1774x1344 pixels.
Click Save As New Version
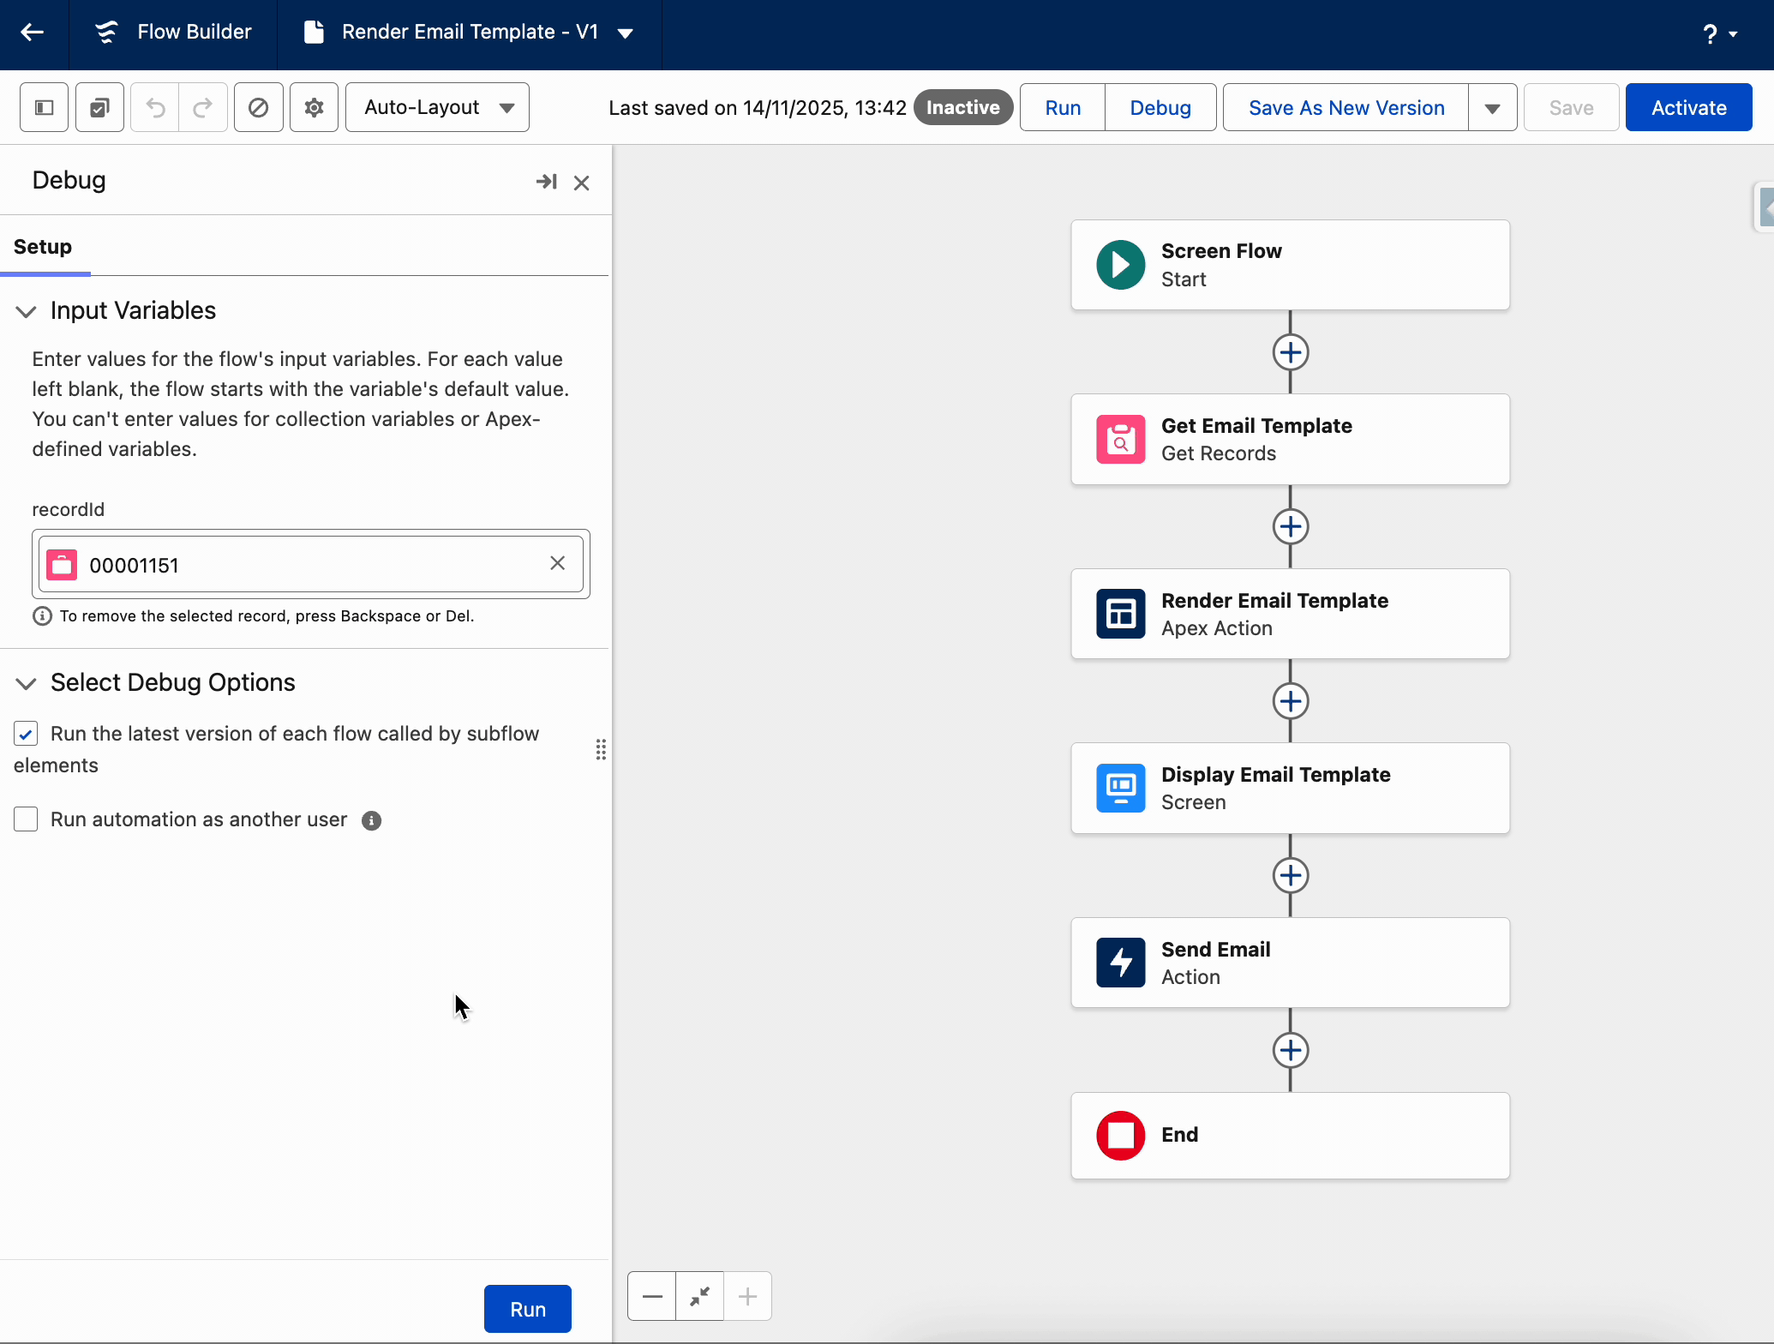click(x=1345, y=106)
